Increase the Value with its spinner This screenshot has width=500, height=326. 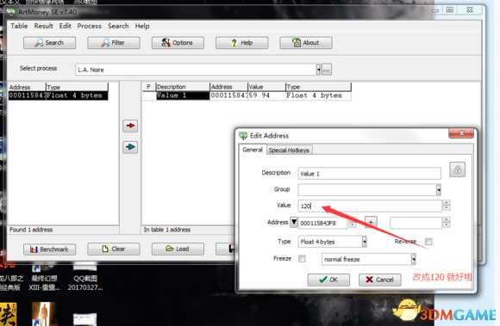point(446,203)
